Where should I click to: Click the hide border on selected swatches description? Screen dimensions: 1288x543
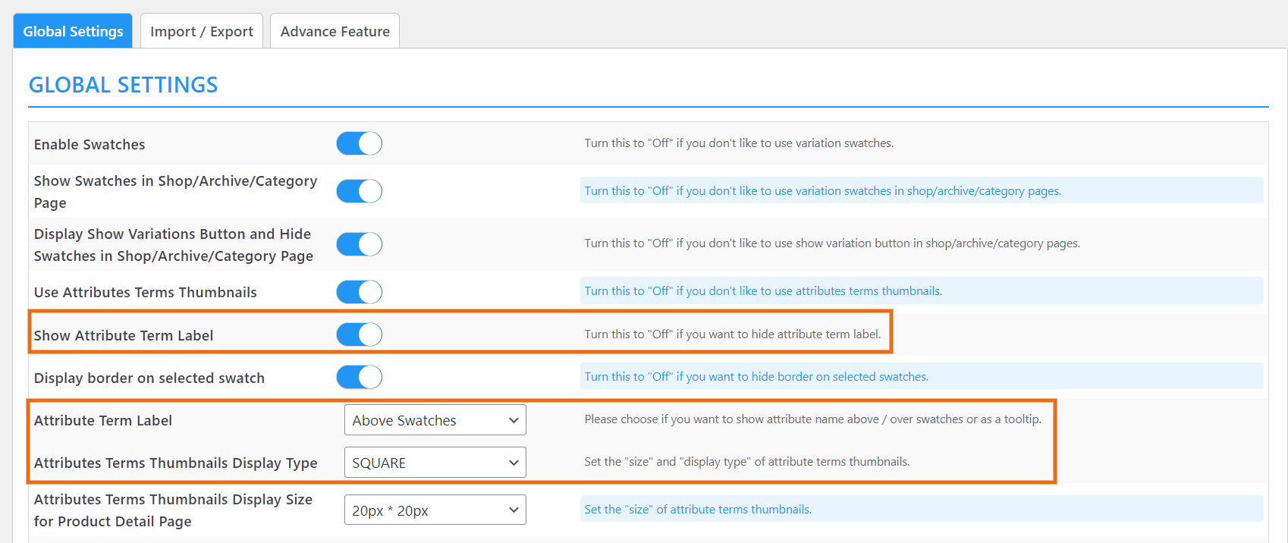point(756,377)
